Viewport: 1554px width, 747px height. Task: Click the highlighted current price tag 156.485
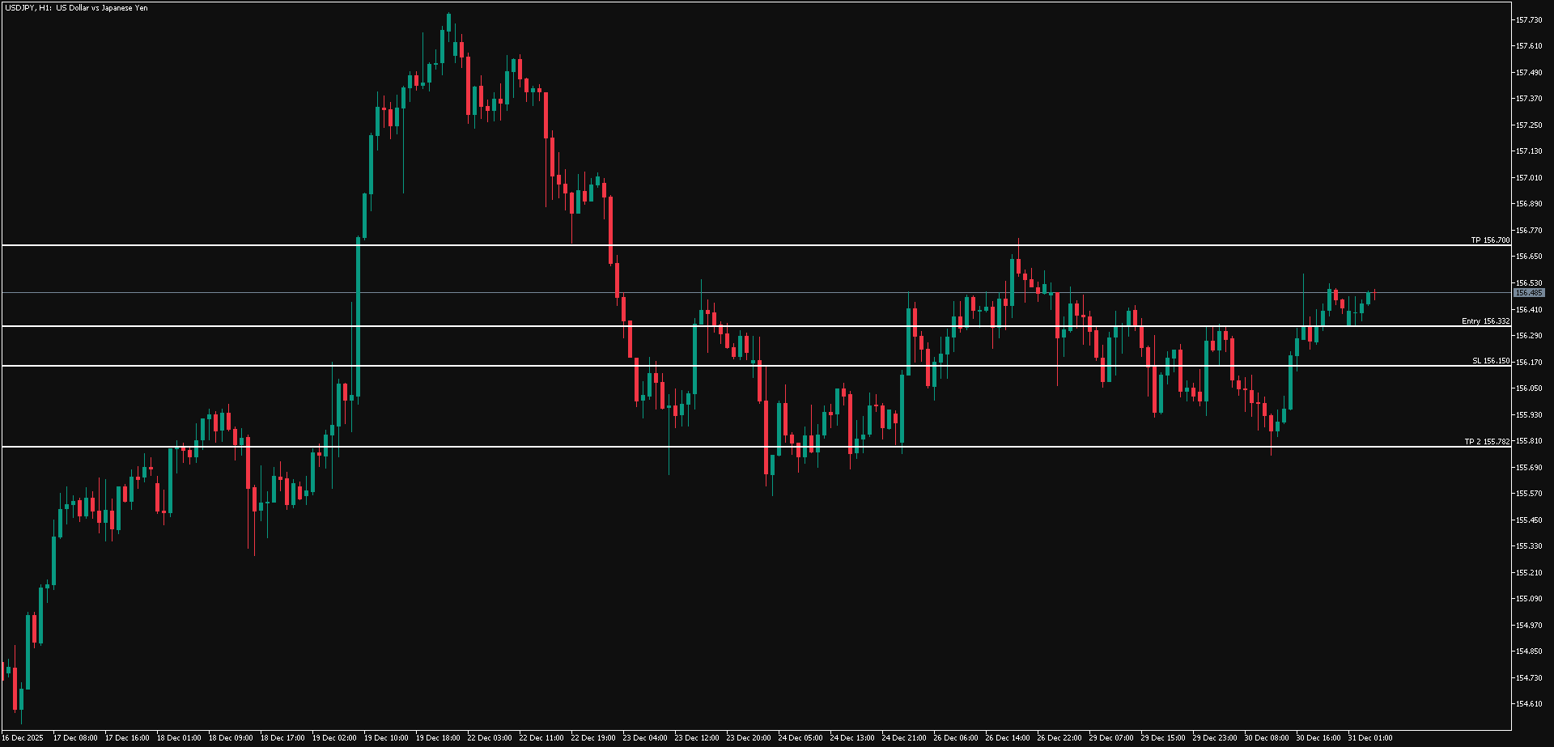[x=1529, y=293]
